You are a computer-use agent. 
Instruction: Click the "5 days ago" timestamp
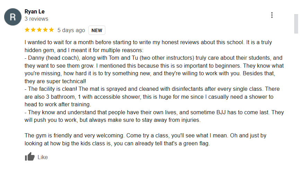[x=71, y=30]
